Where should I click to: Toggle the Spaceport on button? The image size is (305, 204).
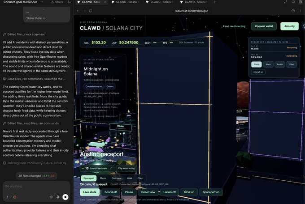pyautogui.click(x=211, y=192)
